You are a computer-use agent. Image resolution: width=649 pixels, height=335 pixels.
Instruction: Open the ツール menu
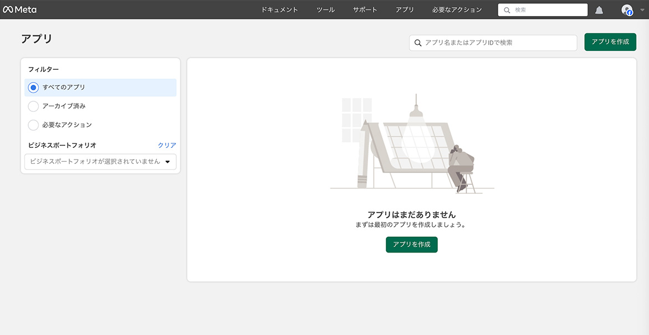click(325, 10)
